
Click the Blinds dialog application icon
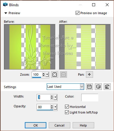[x=5, y=4]
